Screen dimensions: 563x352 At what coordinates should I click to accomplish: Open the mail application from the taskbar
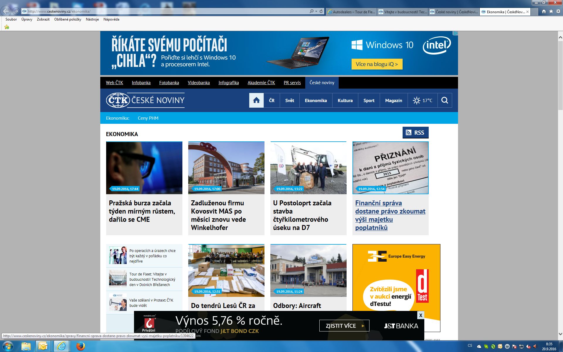(43, 346)
